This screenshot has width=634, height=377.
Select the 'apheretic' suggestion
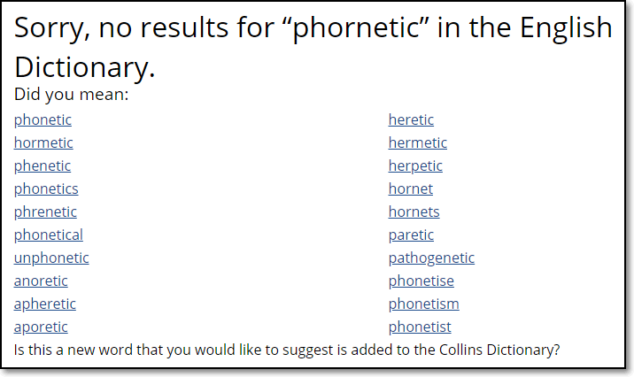tap(45, 304)
